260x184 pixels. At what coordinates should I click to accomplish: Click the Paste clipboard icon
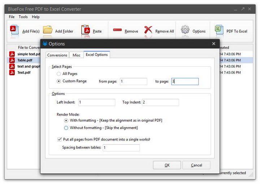pyautogui.click(x=86, y=30)
